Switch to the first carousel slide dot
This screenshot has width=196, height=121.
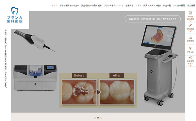click(95, 118)
